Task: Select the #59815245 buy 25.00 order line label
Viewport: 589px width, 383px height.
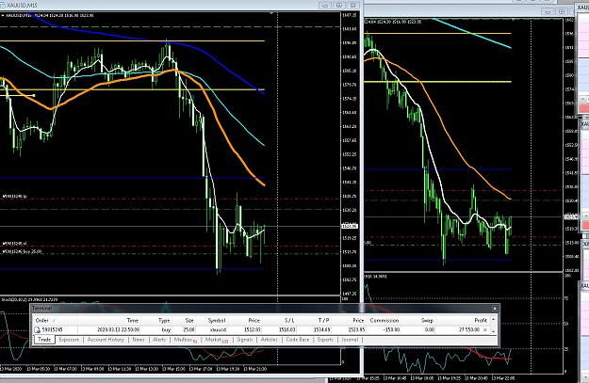Action: (22, 251)
